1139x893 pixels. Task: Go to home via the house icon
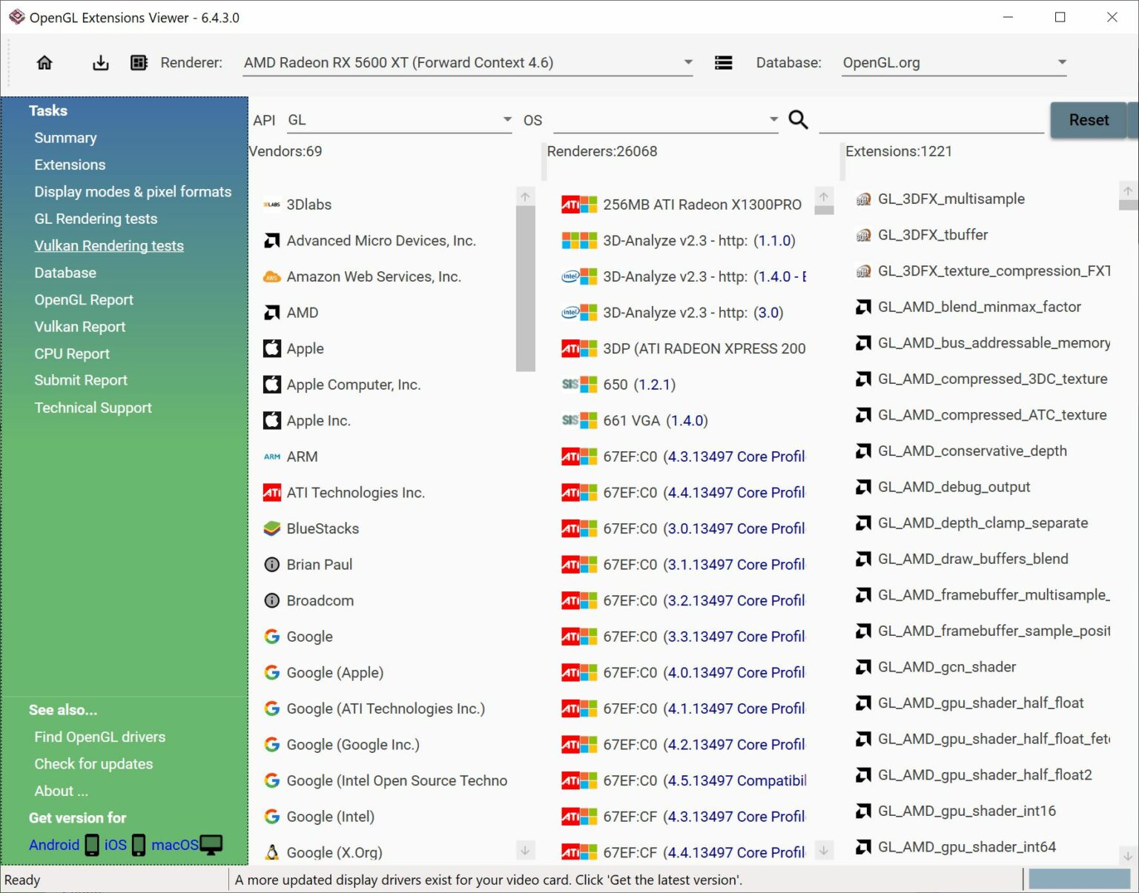[44, 63]
